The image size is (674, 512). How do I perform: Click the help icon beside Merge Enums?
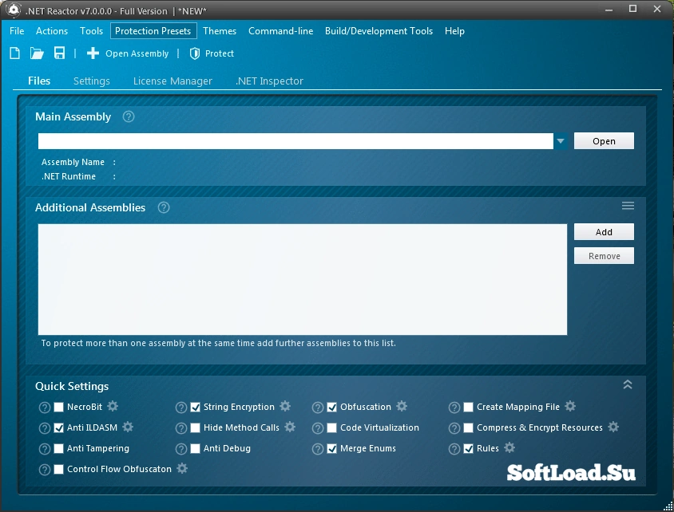[x=318, y=449]
